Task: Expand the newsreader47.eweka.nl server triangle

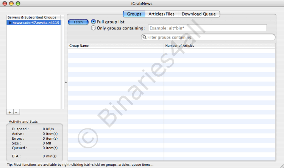Action: click(x=10, y=23)
